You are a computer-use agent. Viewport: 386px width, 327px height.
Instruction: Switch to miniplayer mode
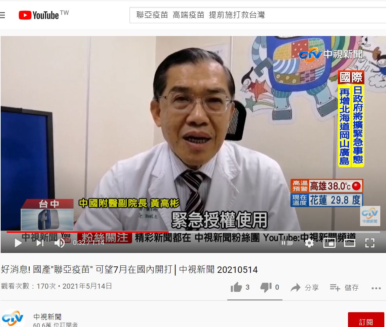pyautogui.click(x=330, y=243)
